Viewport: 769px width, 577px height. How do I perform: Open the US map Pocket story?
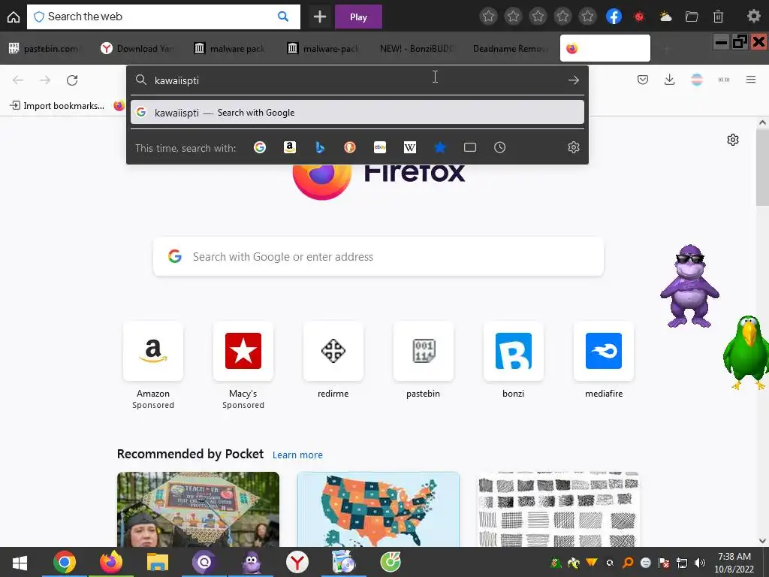[378, 509]
